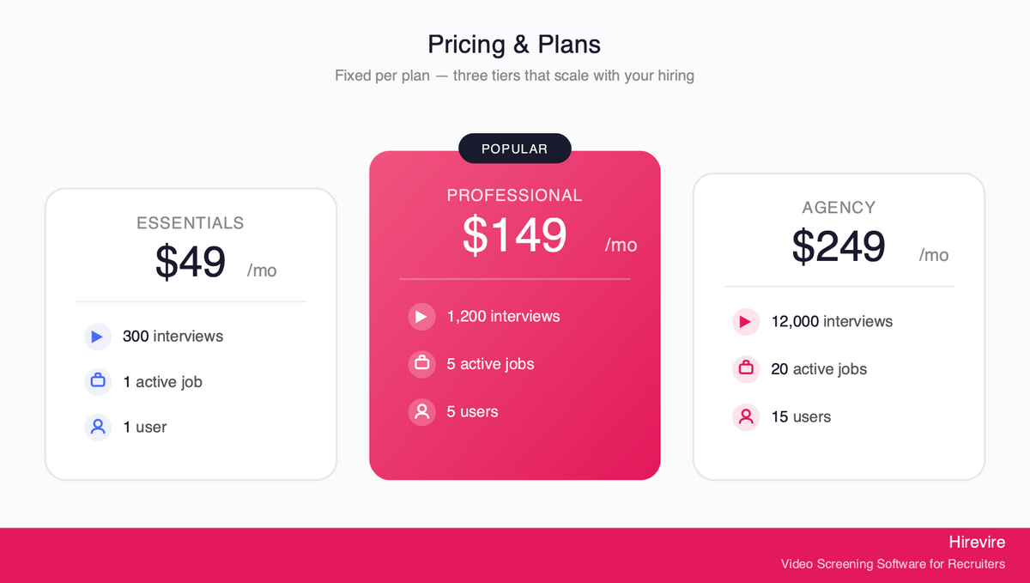This screenshot has width=1030, height=583.
Task: Click the person icon beside 1 user
Action: click(x=98, y=427)
